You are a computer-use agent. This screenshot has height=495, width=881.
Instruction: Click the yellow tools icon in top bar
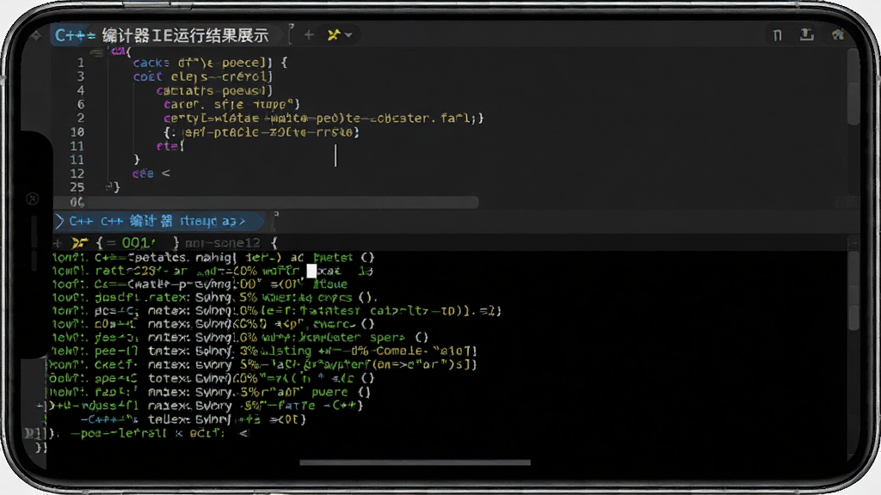(334, 34)
